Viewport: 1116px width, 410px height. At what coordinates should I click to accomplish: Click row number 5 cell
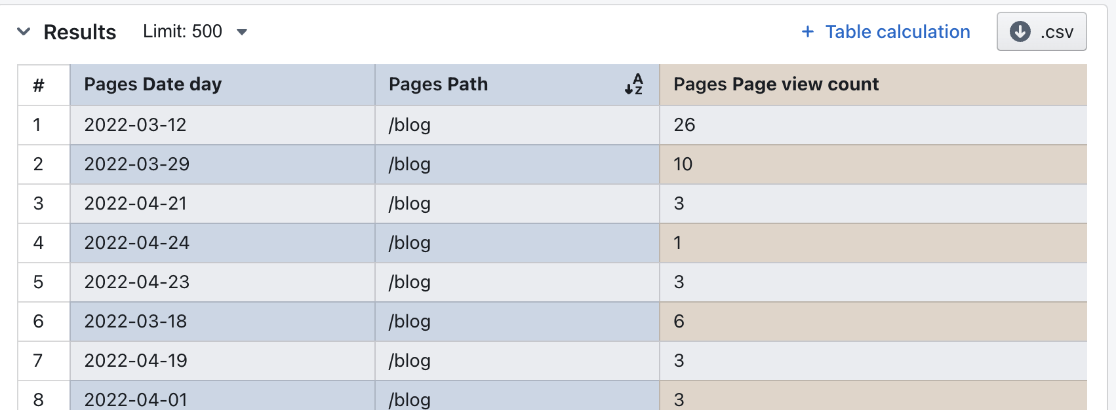point(39,282)
